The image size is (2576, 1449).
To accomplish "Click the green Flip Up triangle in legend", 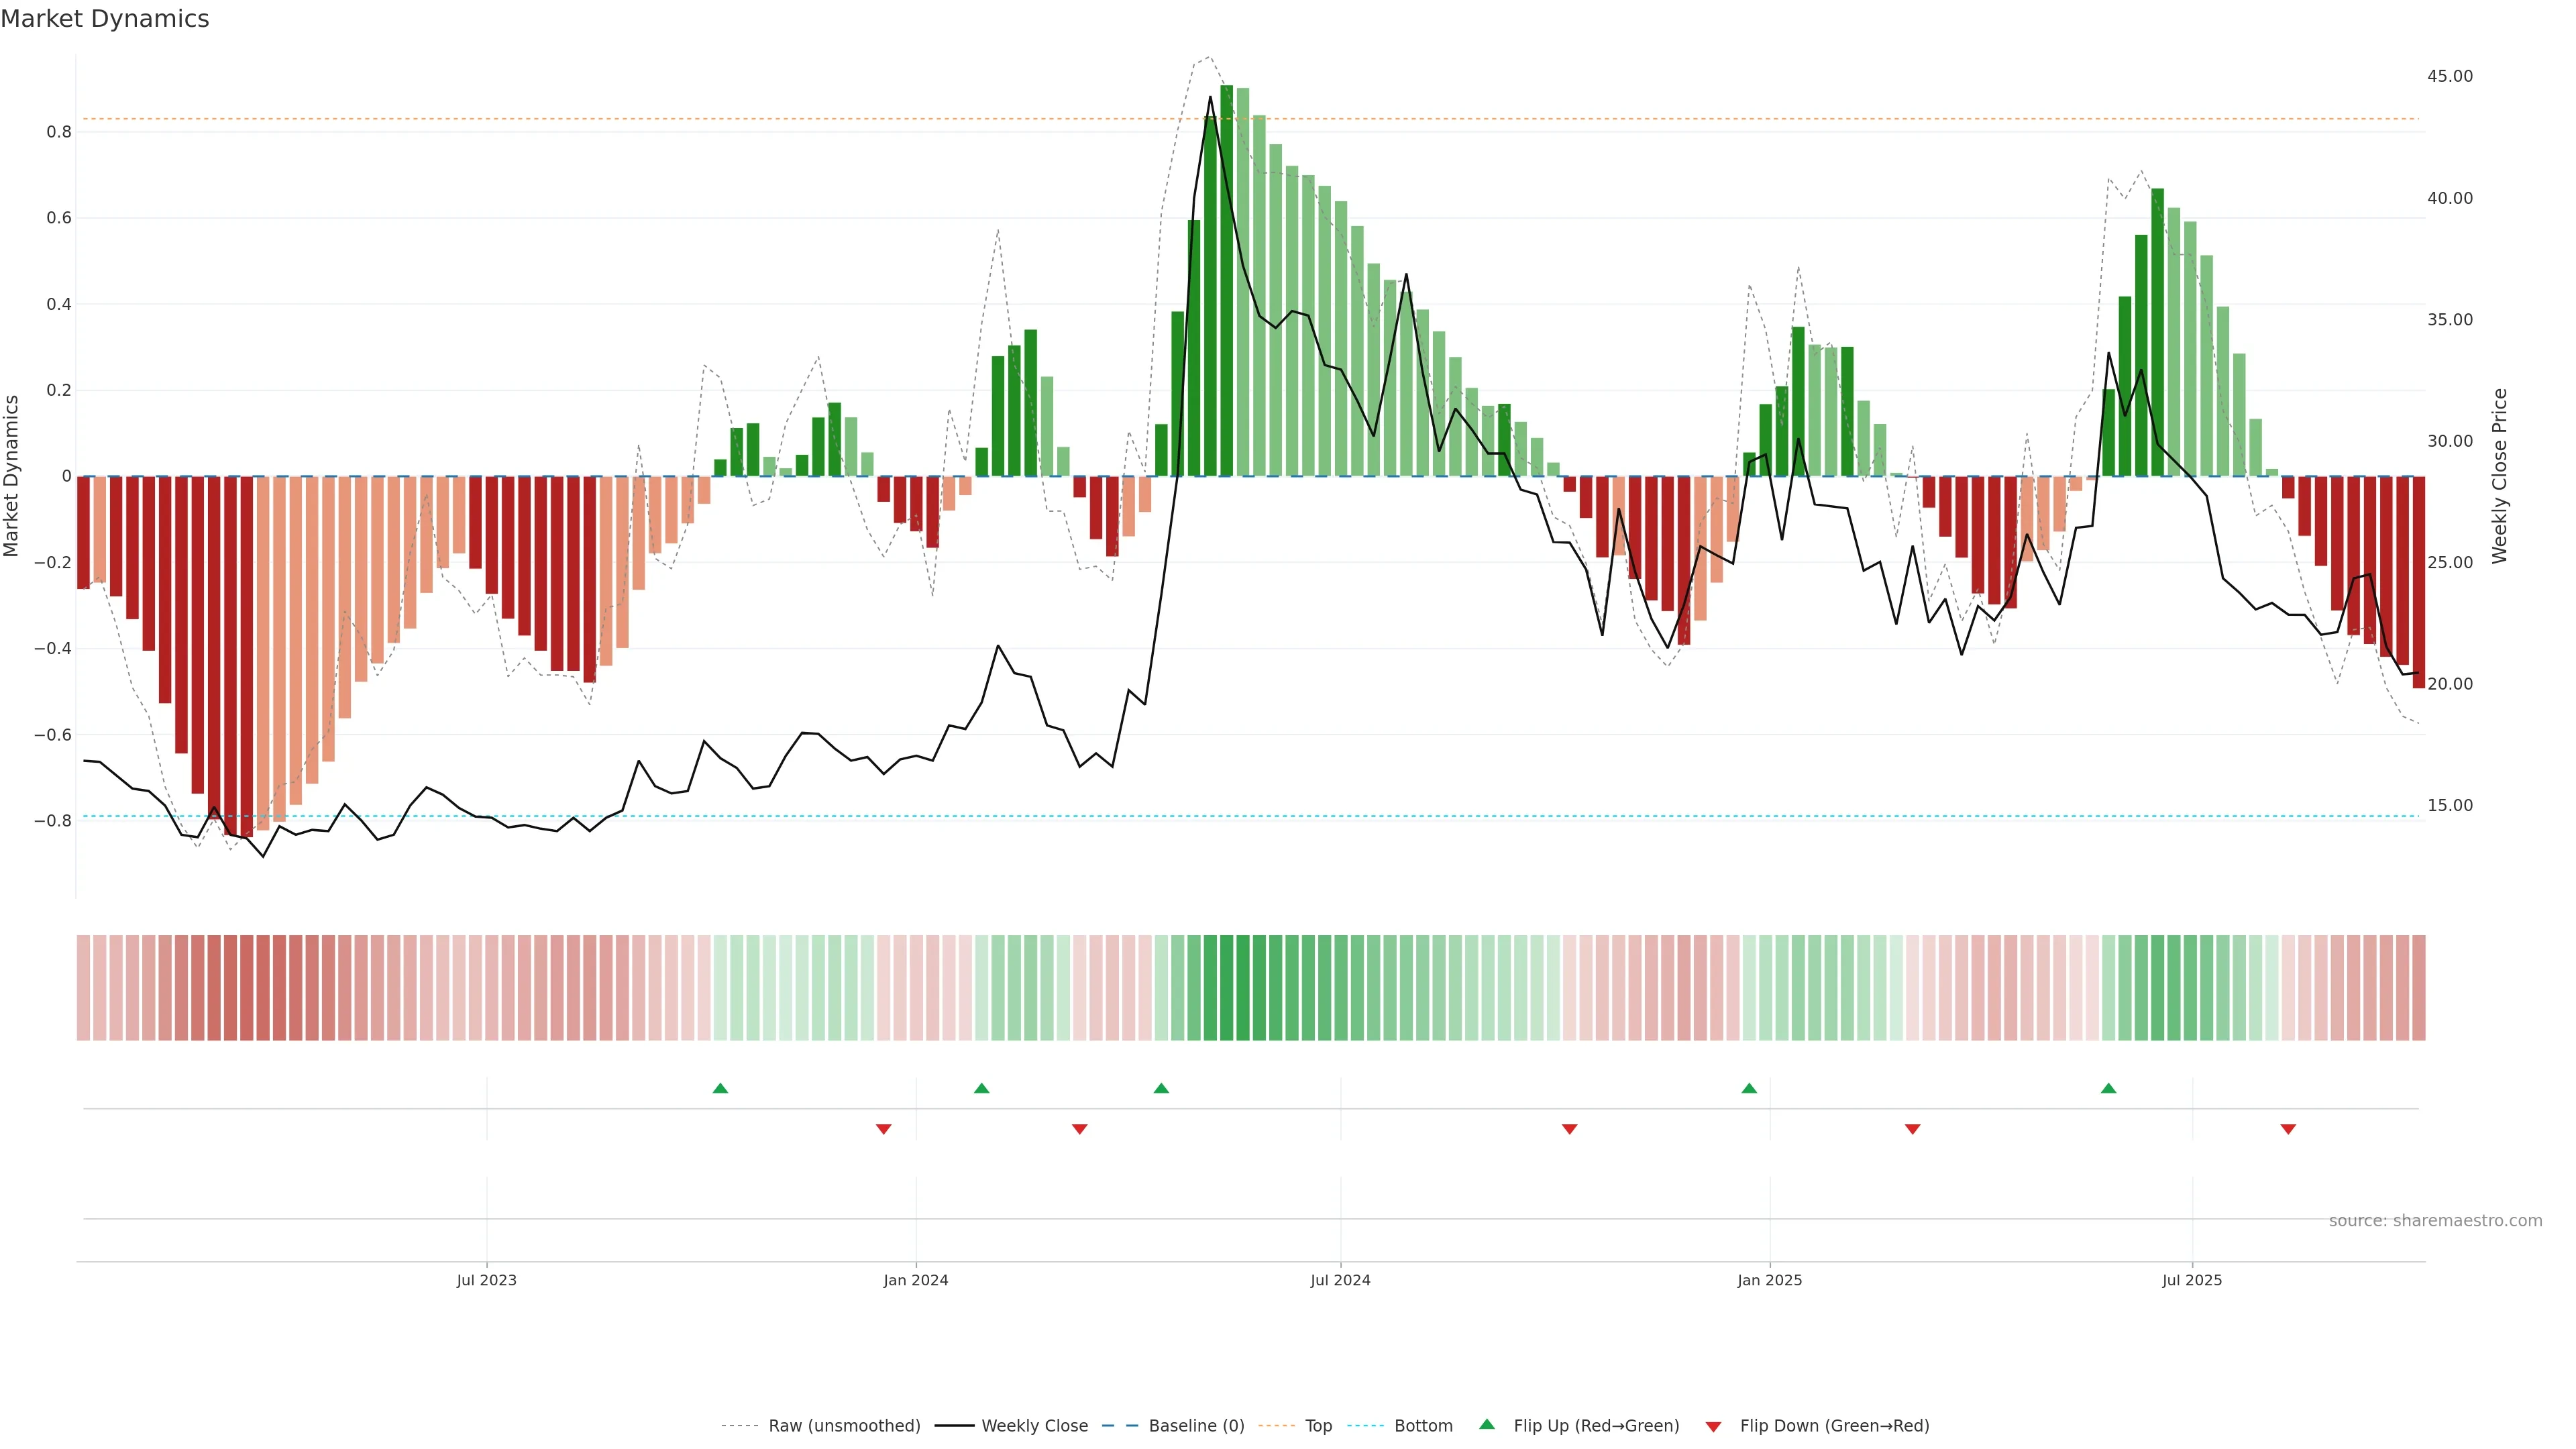I will [1486, 1424].
